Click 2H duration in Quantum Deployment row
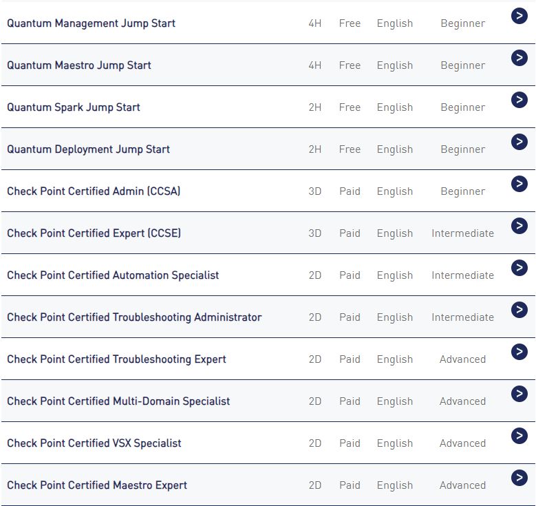 point(315,149)
